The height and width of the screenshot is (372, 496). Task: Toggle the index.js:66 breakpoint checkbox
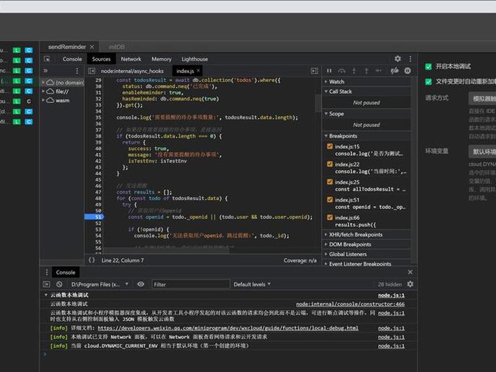coord(330,218)
